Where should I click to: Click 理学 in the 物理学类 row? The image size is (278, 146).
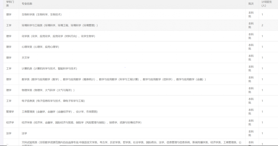pos(9,90)
